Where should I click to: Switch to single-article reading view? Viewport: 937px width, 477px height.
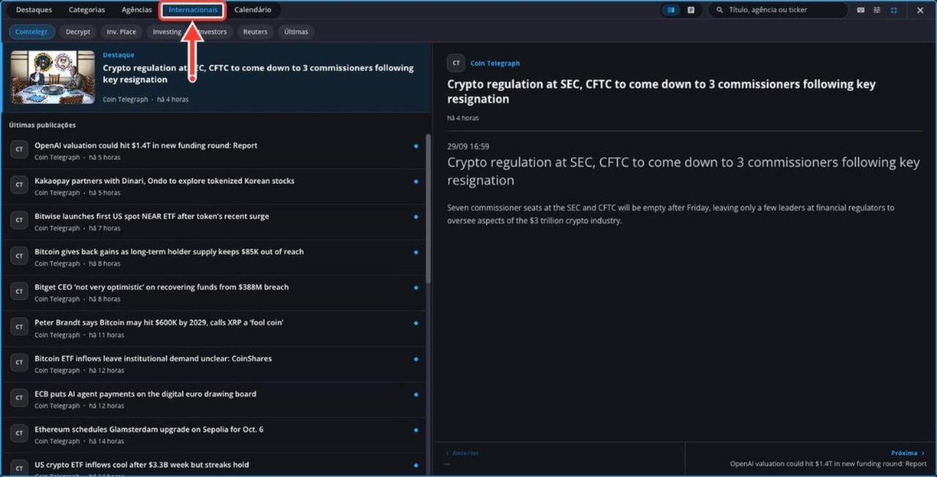point(691,10)
